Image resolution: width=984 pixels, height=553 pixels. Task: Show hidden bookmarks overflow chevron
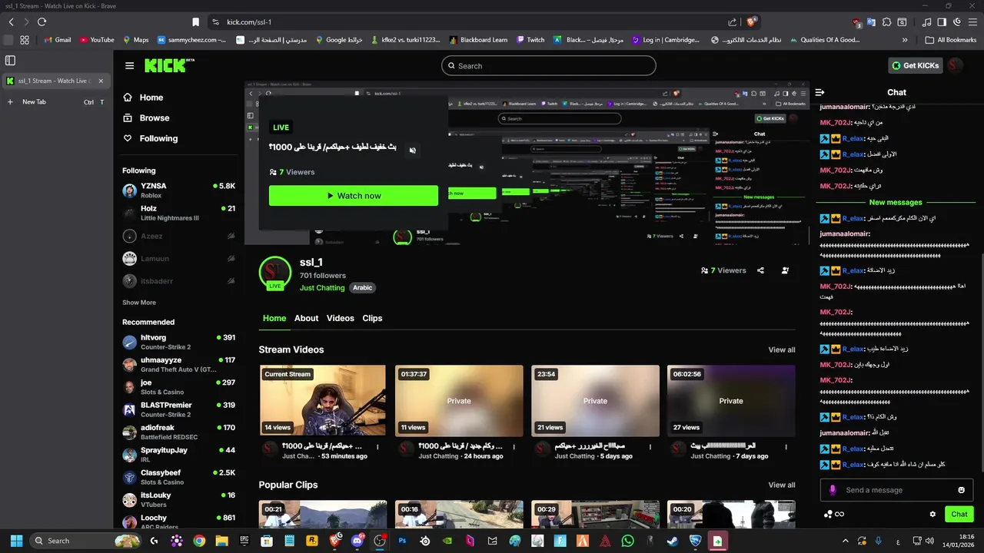point(905,40)
